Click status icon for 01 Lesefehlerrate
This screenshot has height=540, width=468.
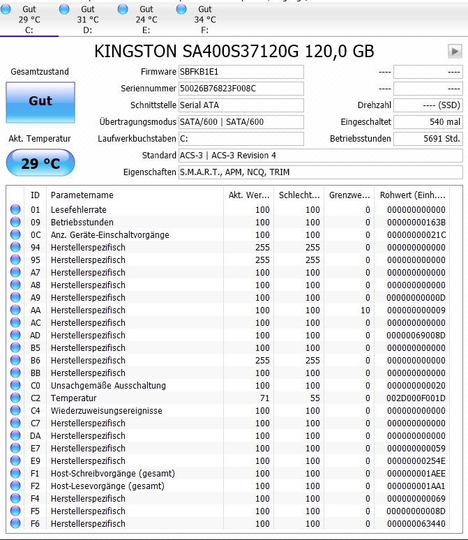(x=15, y=209)
